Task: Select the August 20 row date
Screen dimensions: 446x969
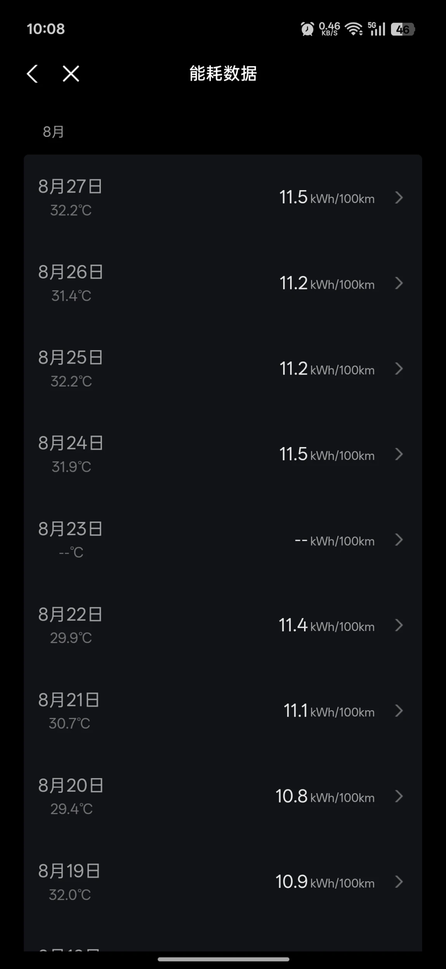Action: 71,785
